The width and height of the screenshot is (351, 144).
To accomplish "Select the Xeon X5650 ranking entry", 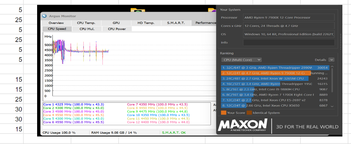I will pos(275,105).
